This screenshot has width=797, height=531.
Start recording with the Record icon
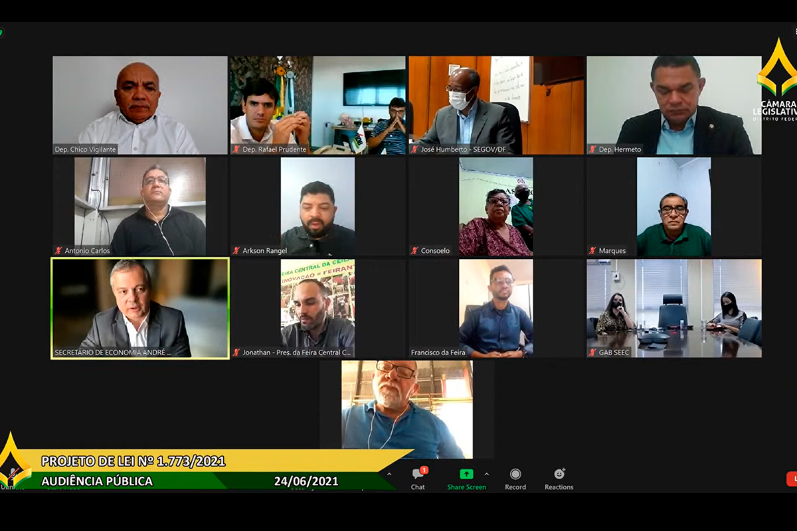click(x=515, y=474)
